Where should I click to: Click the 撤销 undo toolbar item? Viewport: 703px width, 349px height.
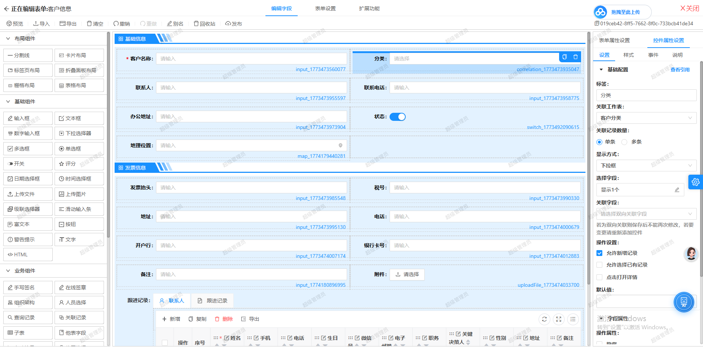tap(122, 24)
